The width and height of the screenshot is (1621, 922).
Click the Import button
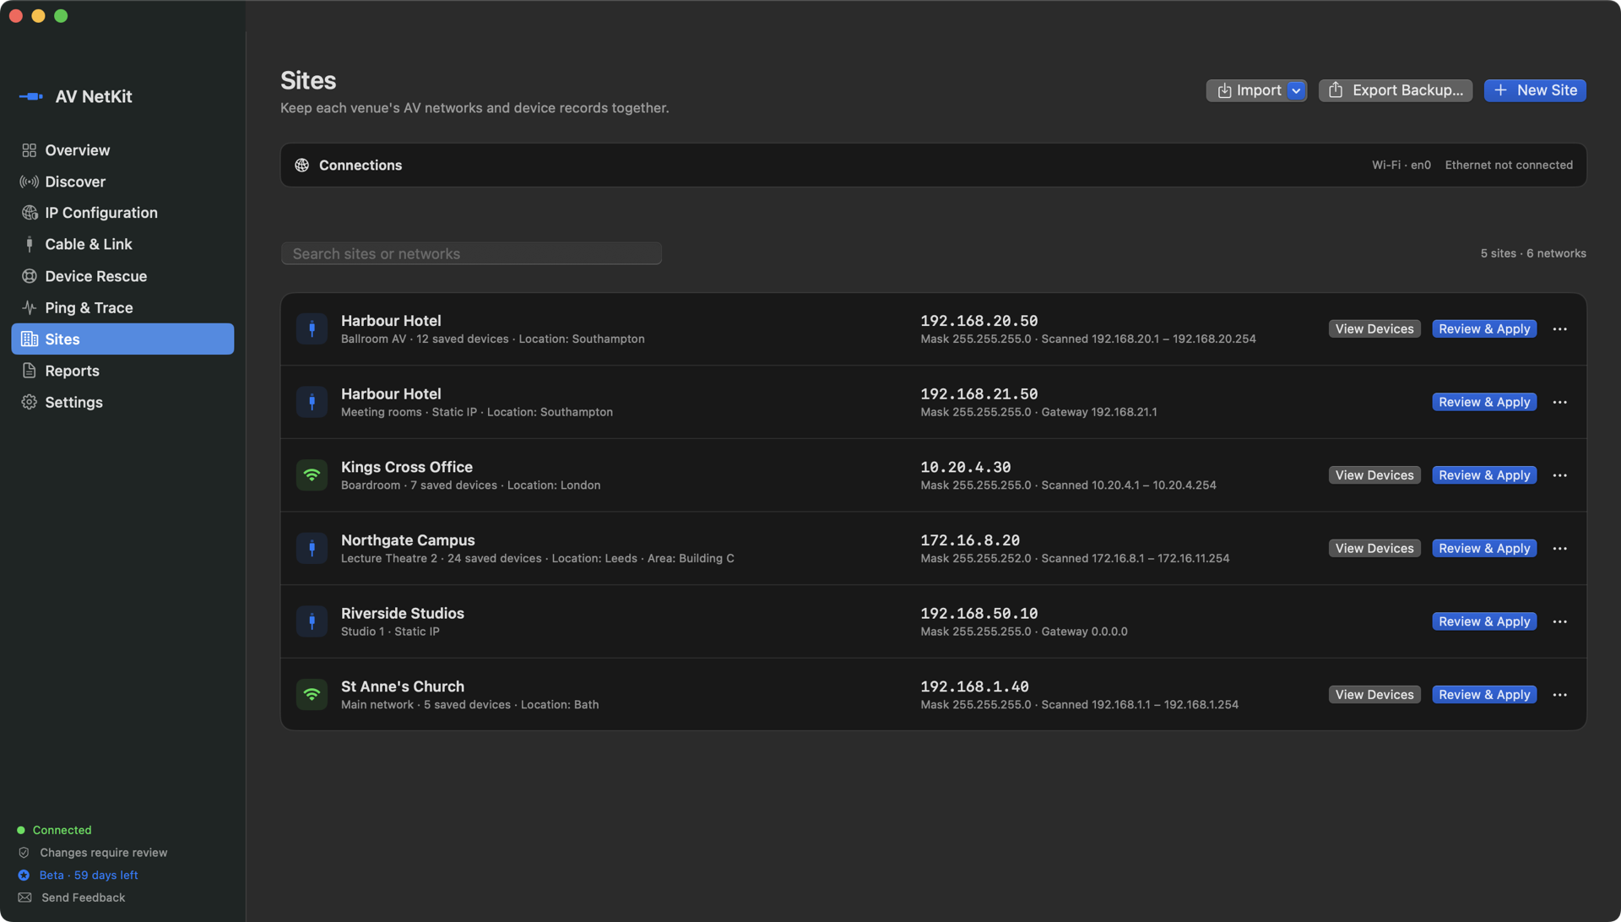coord(1248,90)
